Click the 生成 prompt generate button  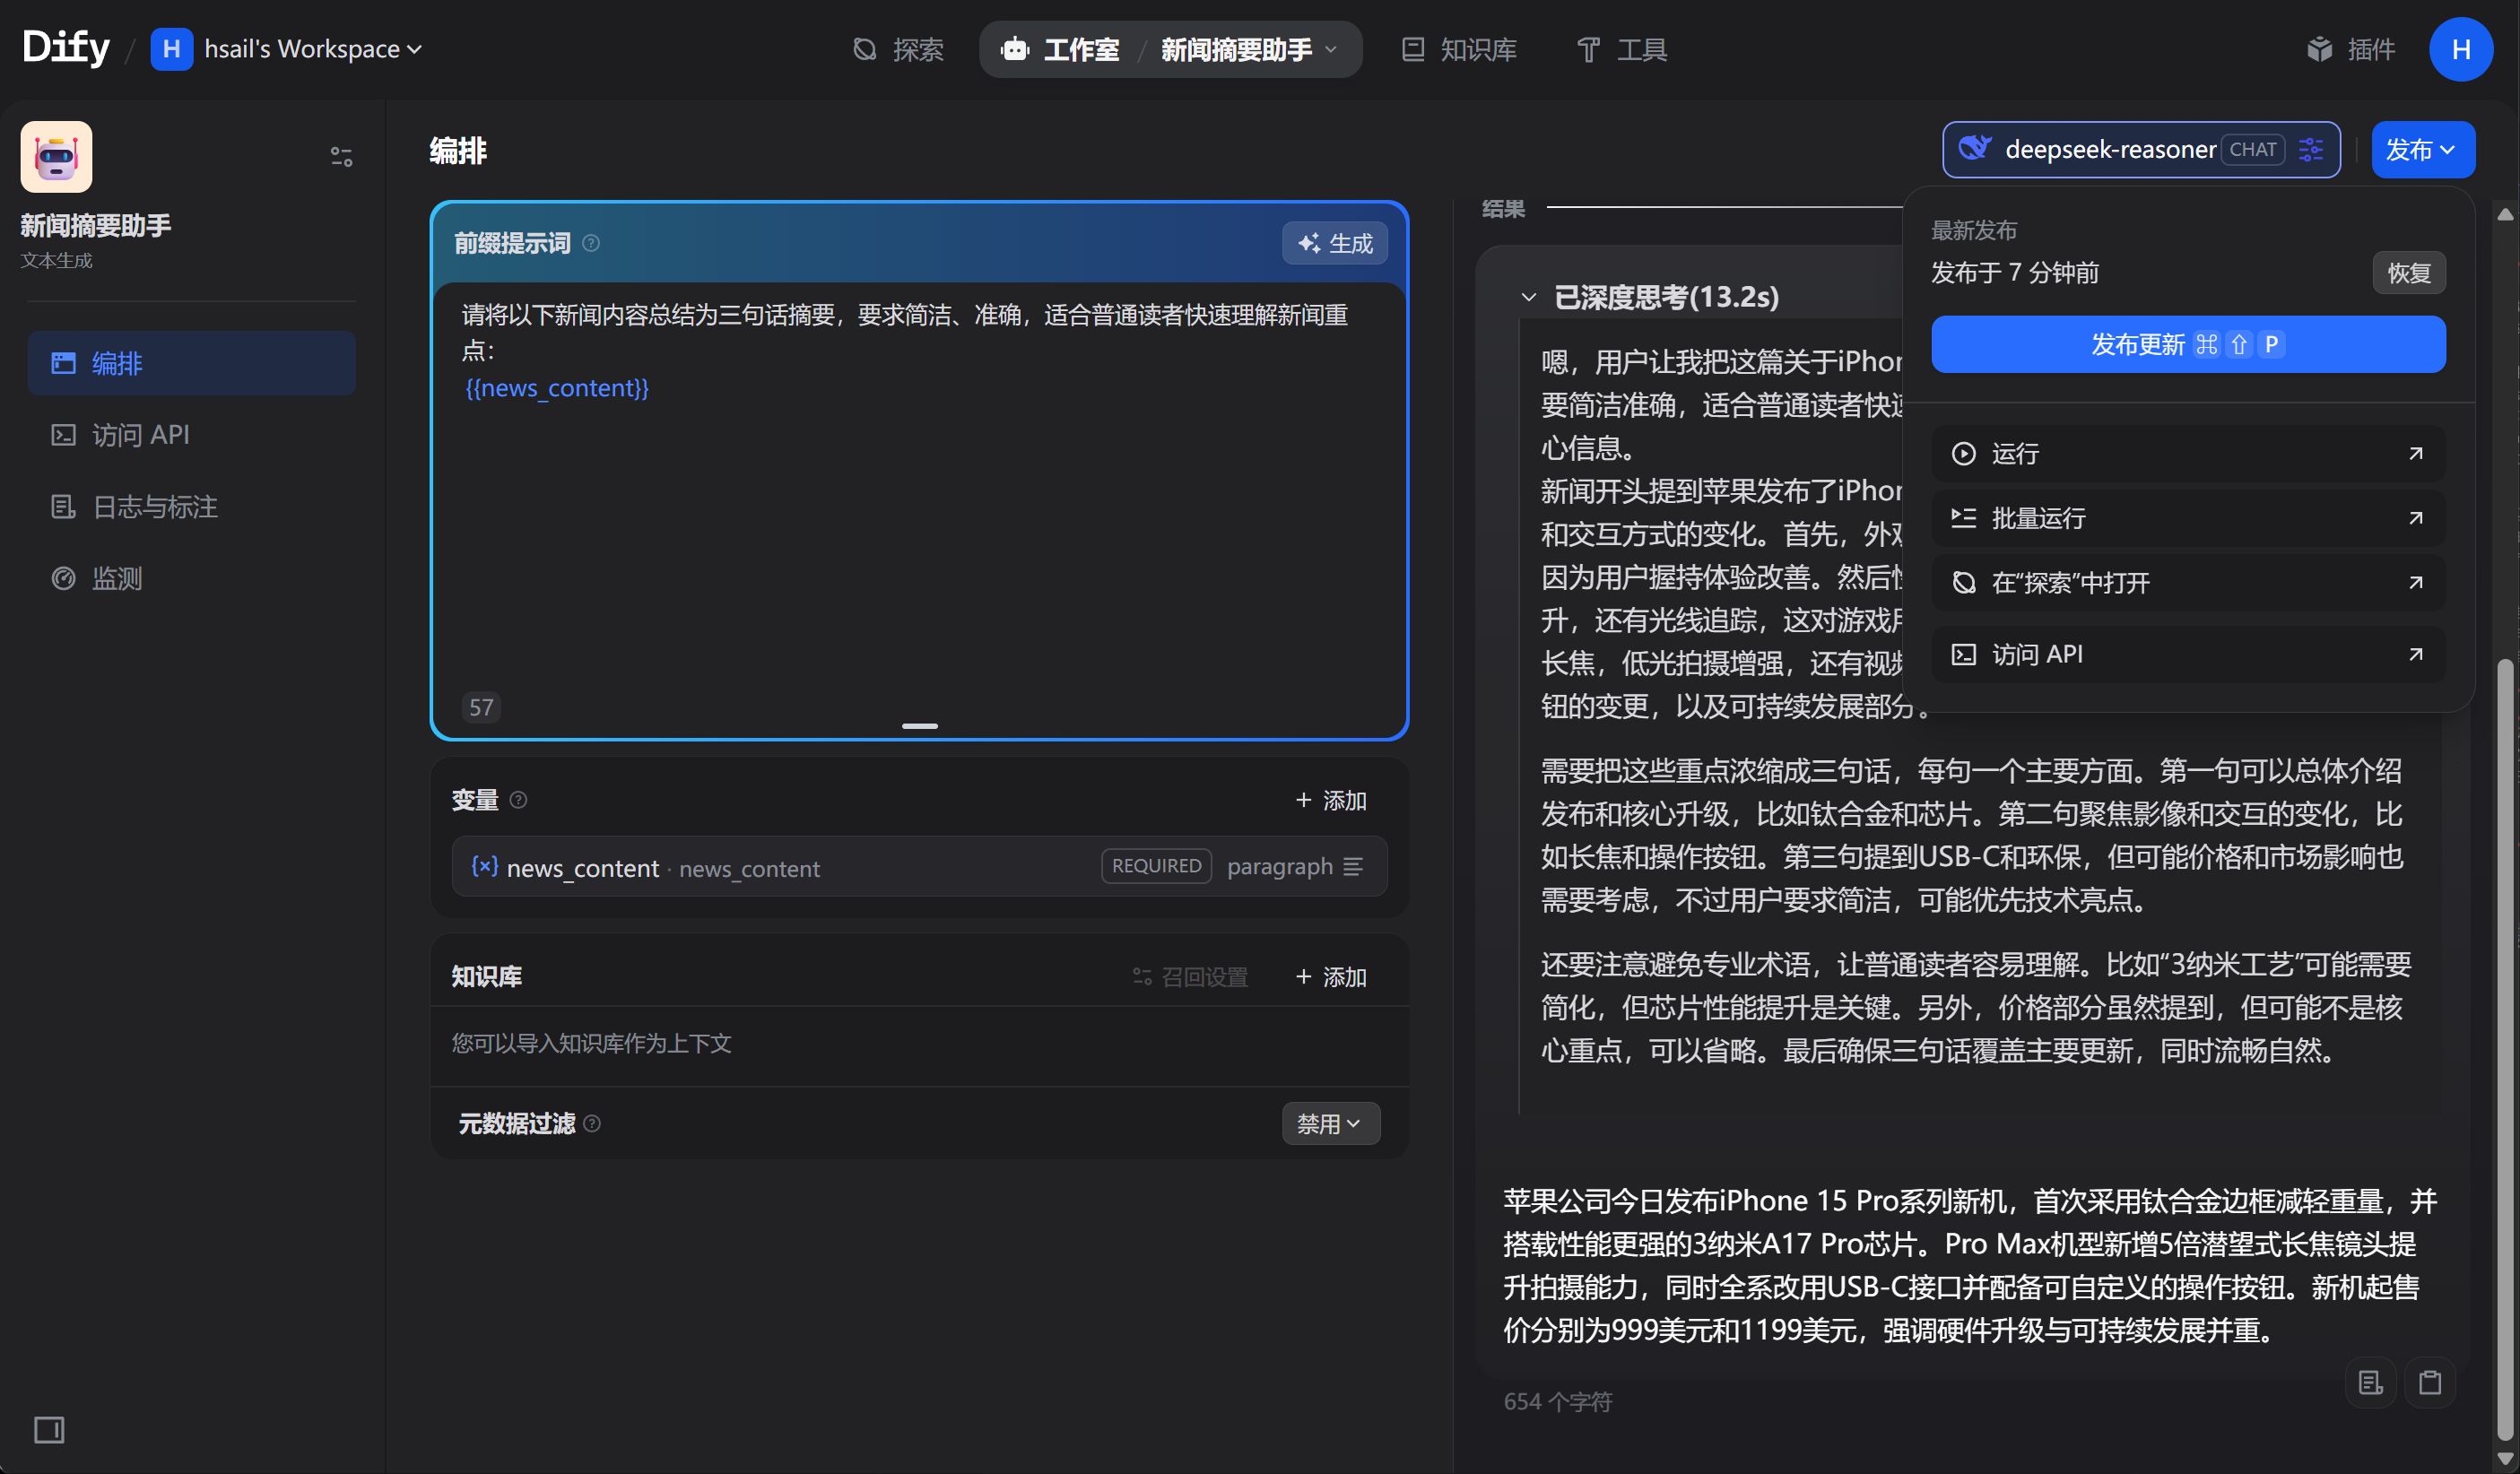click(x=1335, y=243)
